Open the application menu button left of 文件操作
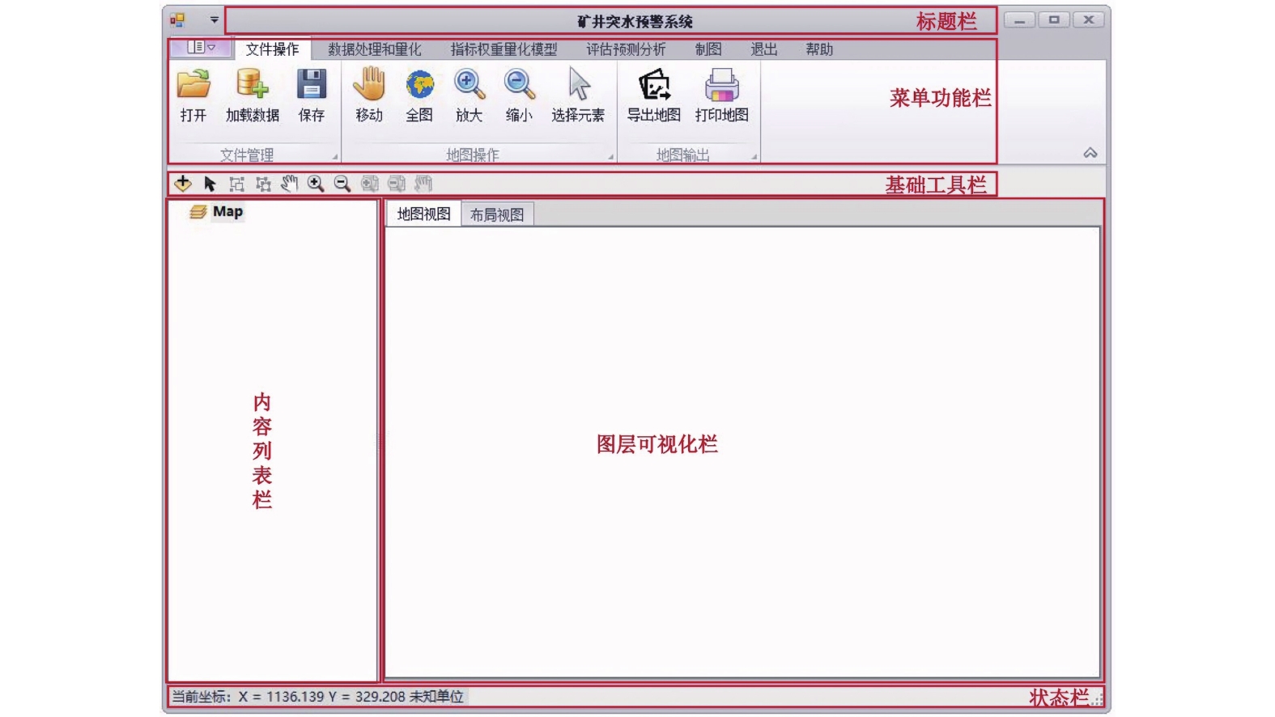 201,48
